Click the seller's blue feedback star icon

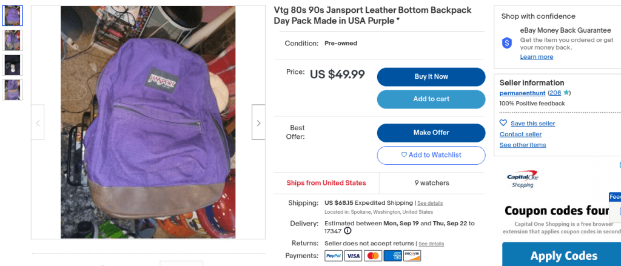pos(566,93)
